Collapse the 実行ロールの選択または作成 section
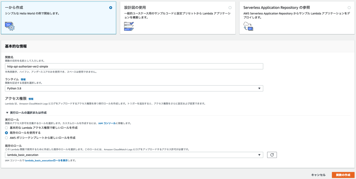This screenshot has width=356, height=179. pyautogui.click(x=7, y=113)
